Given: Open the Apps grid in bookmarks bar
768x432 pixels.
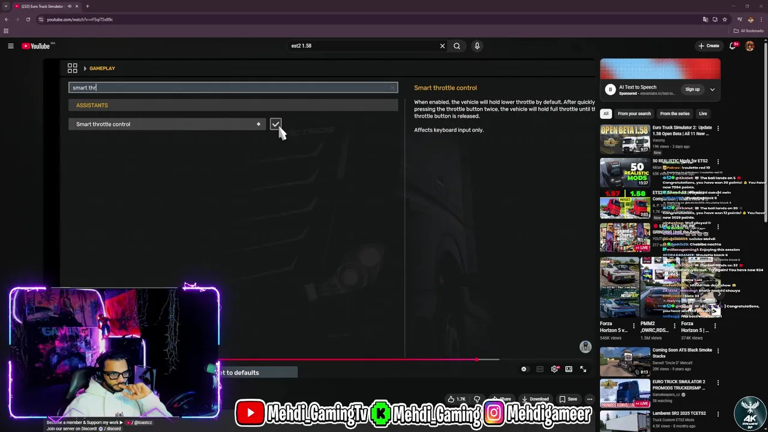Looking at the screenshot, I should 6,31.
